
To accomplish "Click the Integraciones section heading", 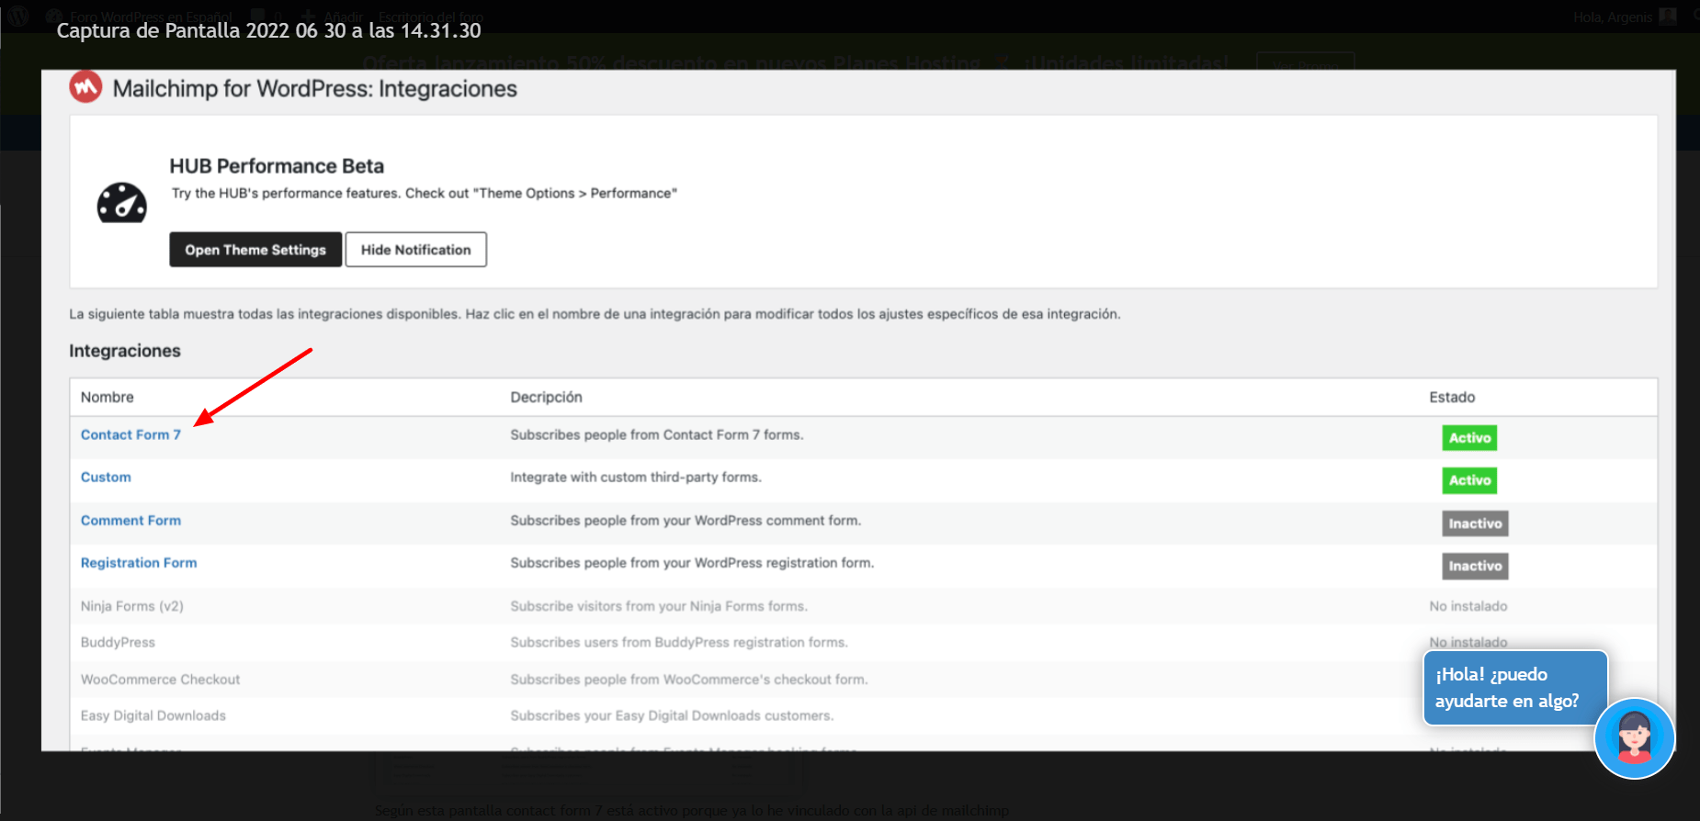I will pyautogui.click(x=125, y=351).
